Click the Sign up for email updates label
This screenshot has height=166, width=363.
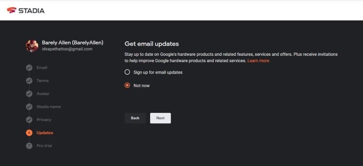(158, 72)
